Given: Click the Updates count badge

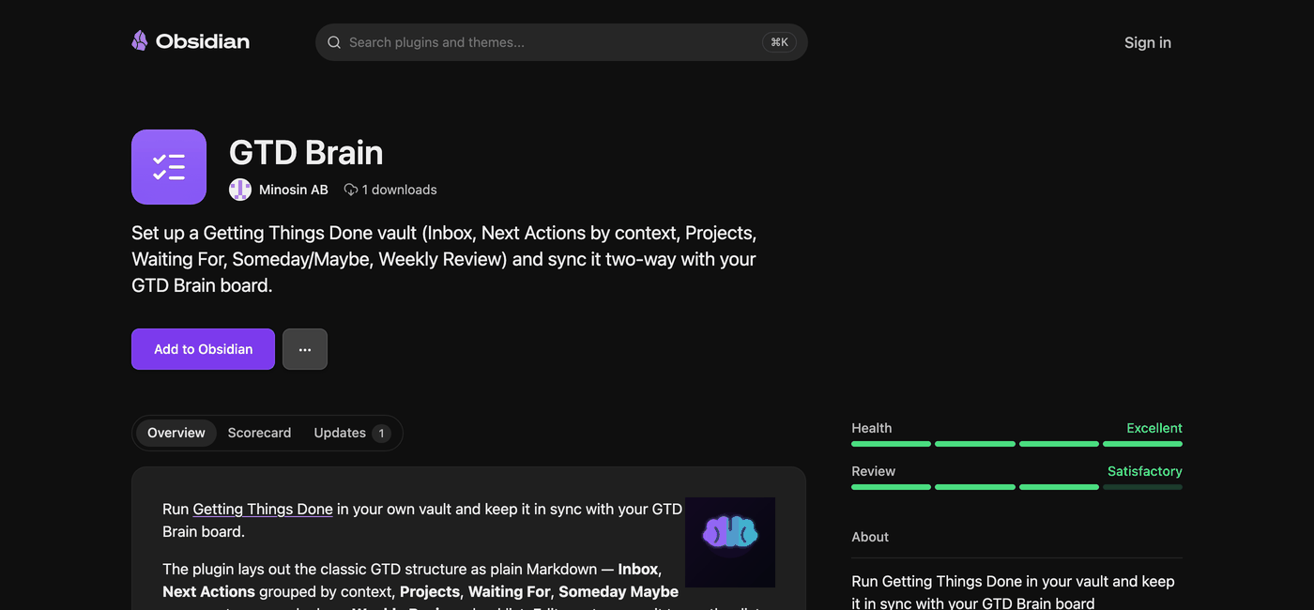Looking at the screenshot, I should point(381,433).
